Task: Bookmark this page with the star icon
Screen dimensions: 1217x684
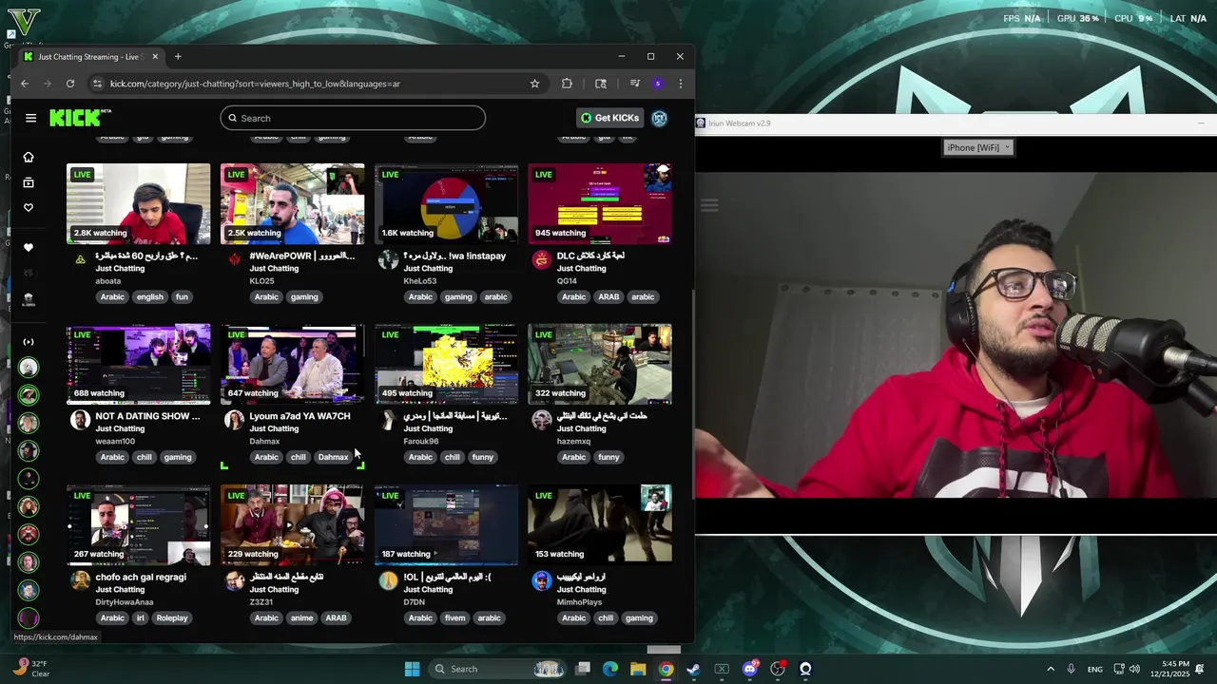Action: (534, 84)
